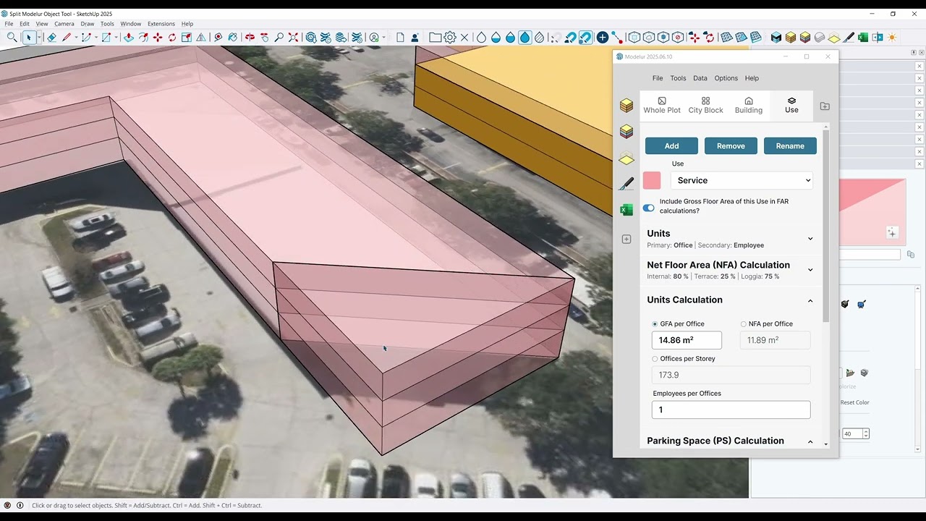Open the Modelur Data menu

pos(700,78)
